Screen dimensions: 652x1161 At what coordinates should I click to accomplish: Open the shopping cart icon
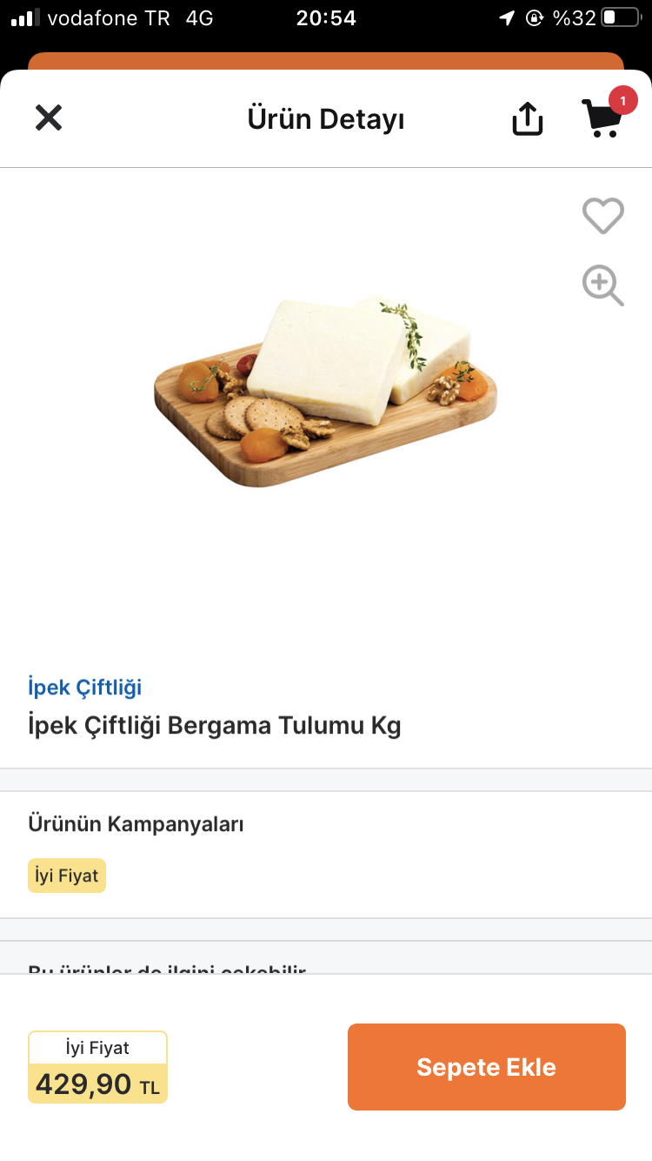(x=602, y=117)
